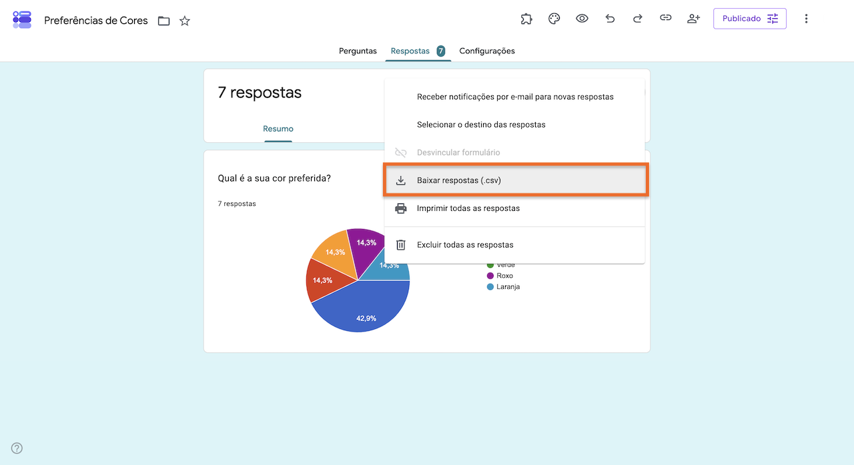The height and width of the screenshot is (465, 854).
Task: Open the theme palette customizer
Action: point(554,19)
